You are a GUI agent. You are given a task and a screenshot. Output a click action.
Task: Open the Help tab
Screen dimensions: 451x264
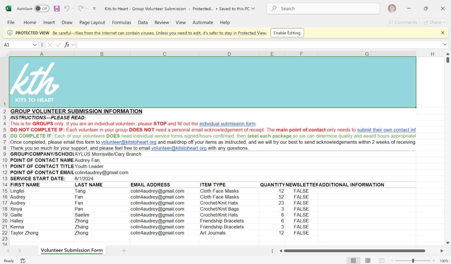225,22
